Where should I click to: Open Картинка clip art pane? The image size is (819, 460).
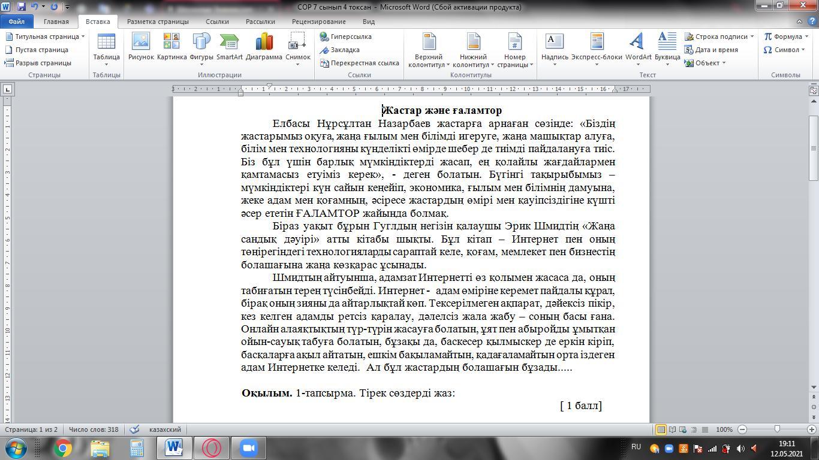point(172,47)
